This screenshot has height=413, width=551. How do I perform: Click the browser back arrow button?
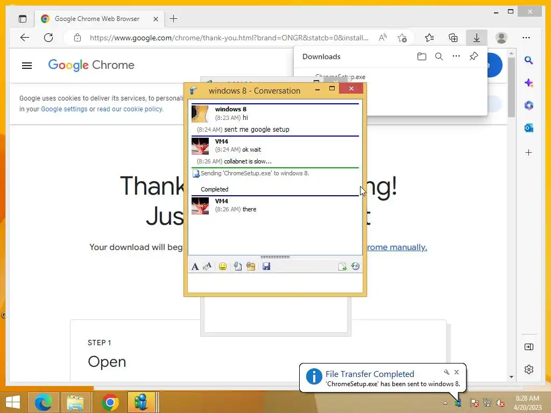pyautogui.click(x=25, y=38)
